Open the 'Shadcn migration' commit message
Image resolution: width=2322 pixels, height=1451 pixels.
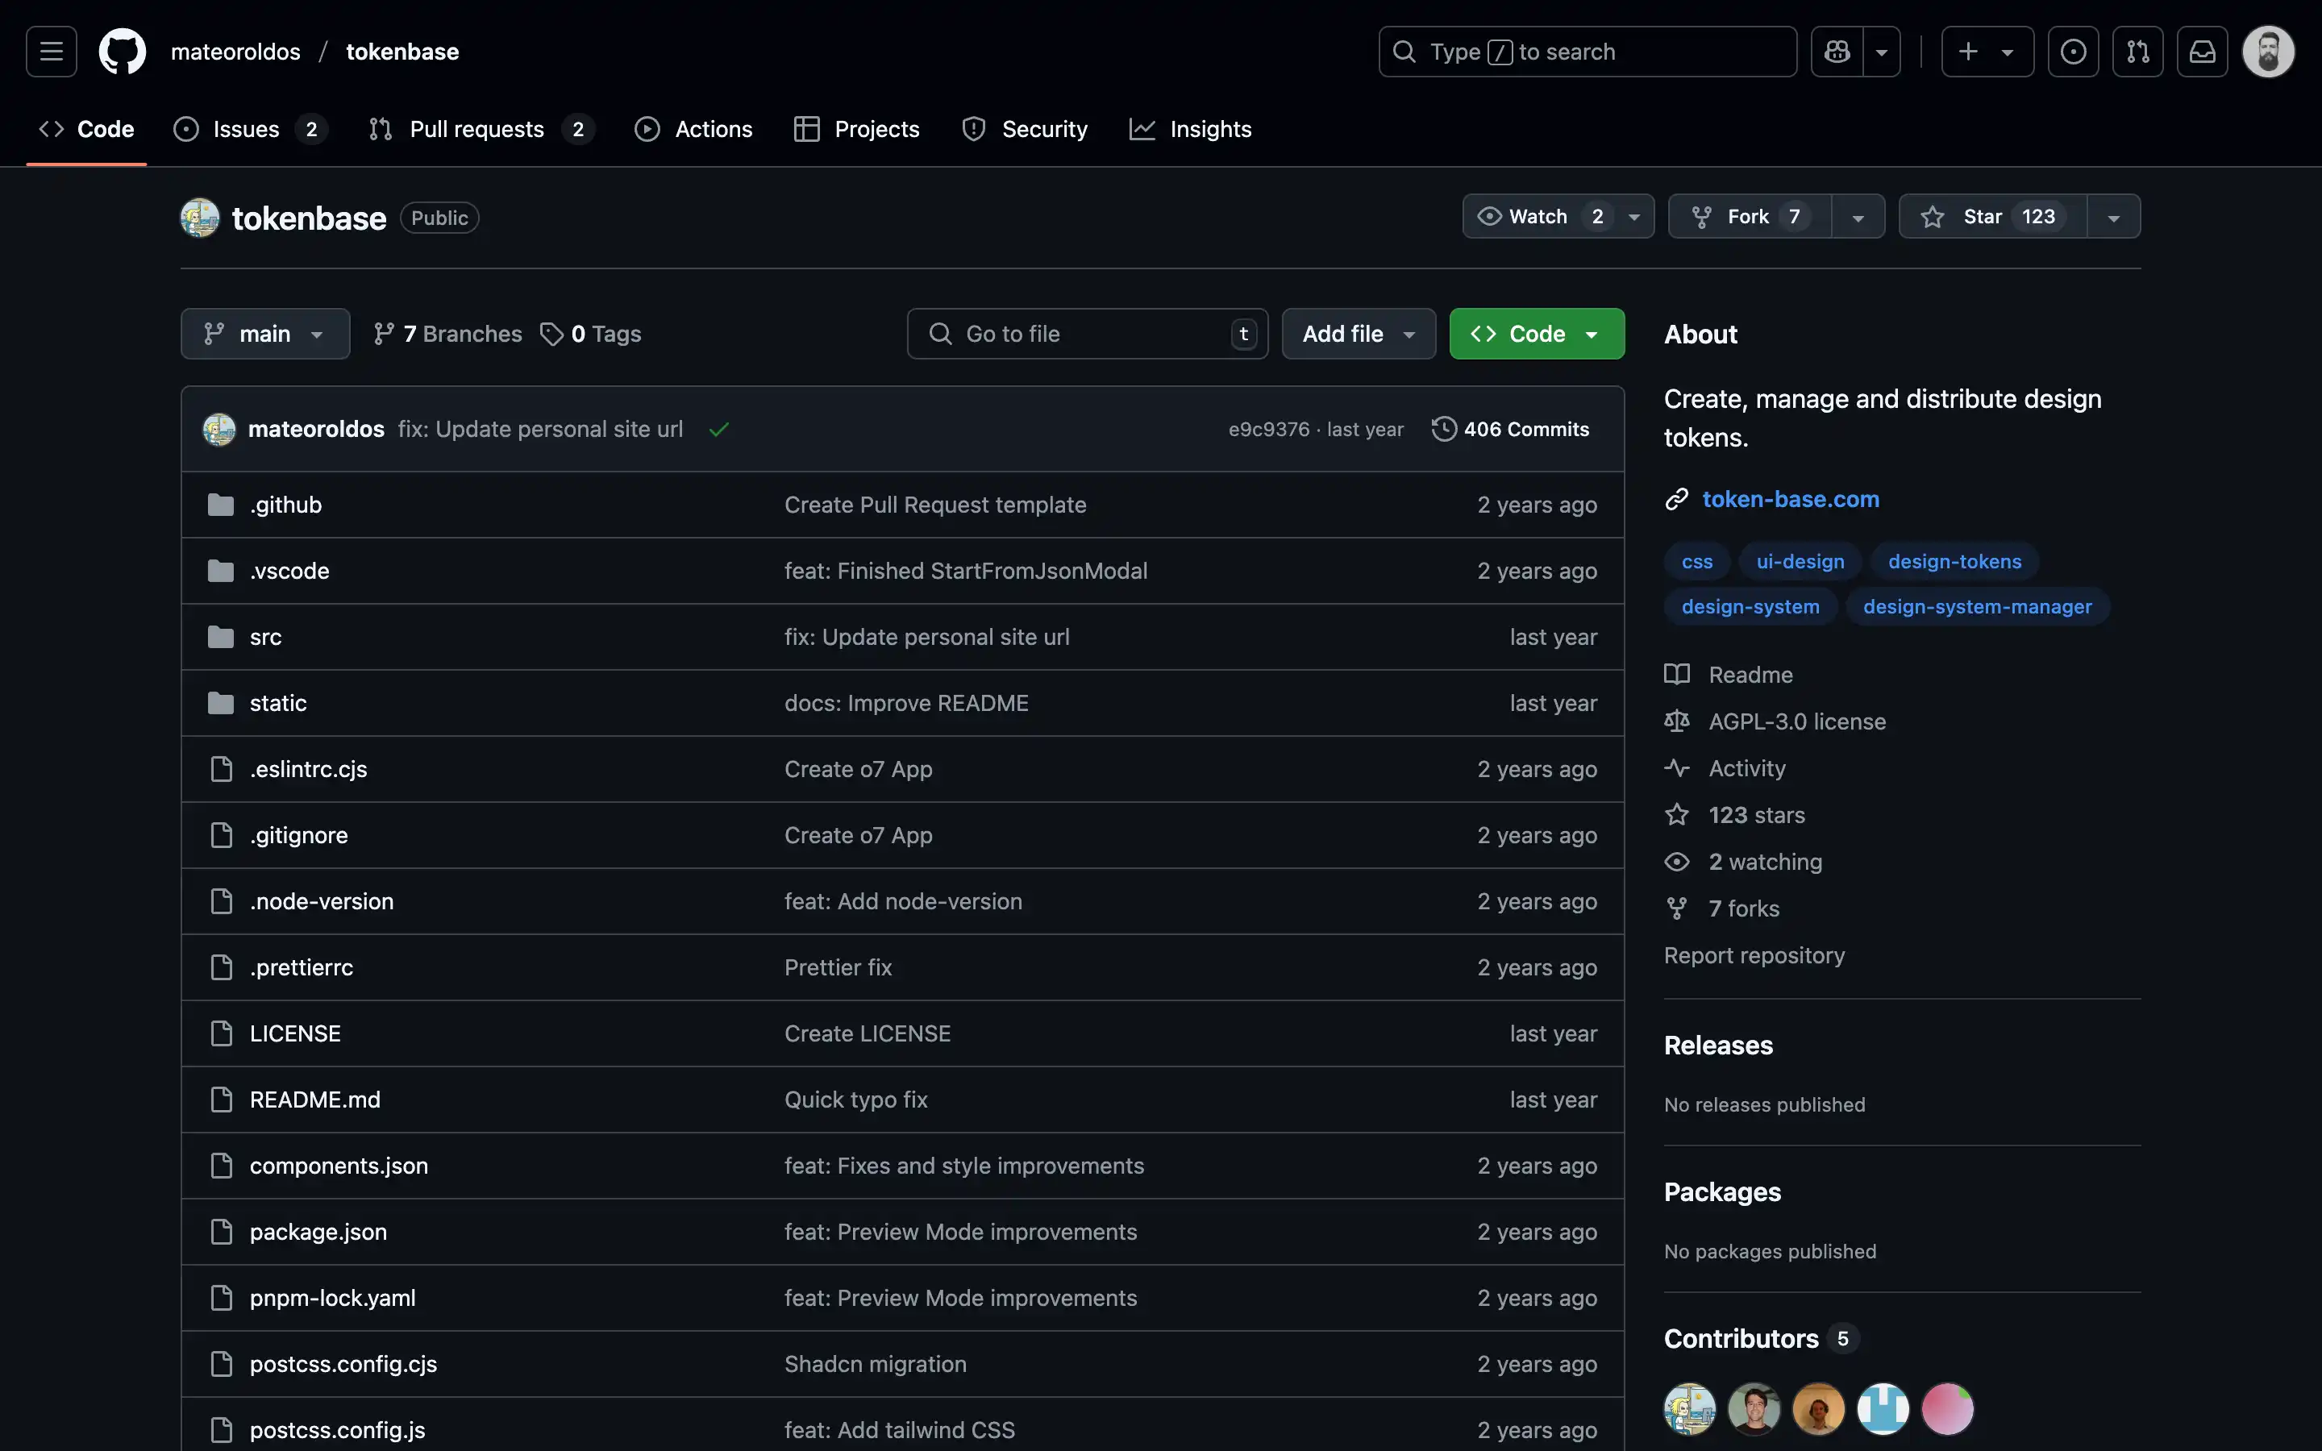[875, 1365]
